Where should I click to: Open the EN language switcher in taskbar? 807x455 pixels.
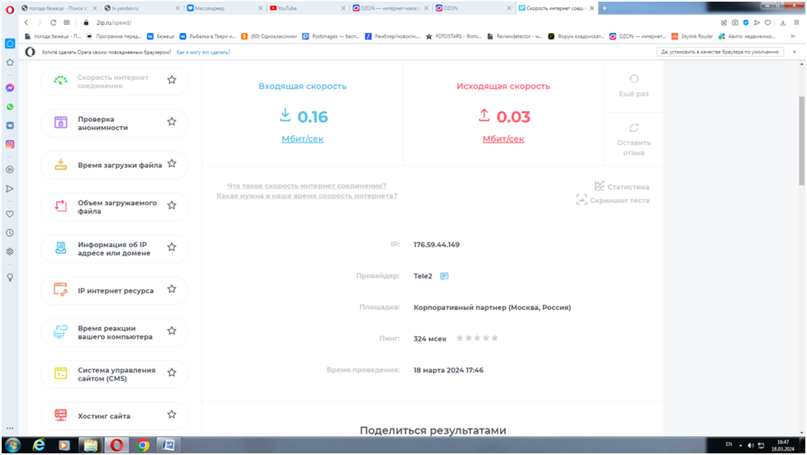(729, 445)
